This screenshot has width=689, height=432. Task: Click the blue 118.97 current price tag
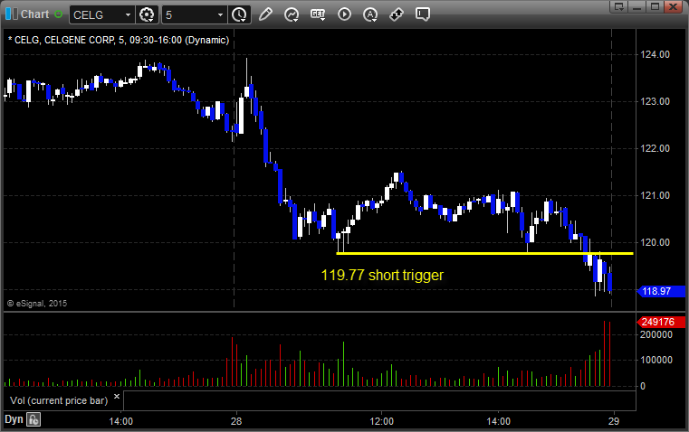(x=661, y=291)
